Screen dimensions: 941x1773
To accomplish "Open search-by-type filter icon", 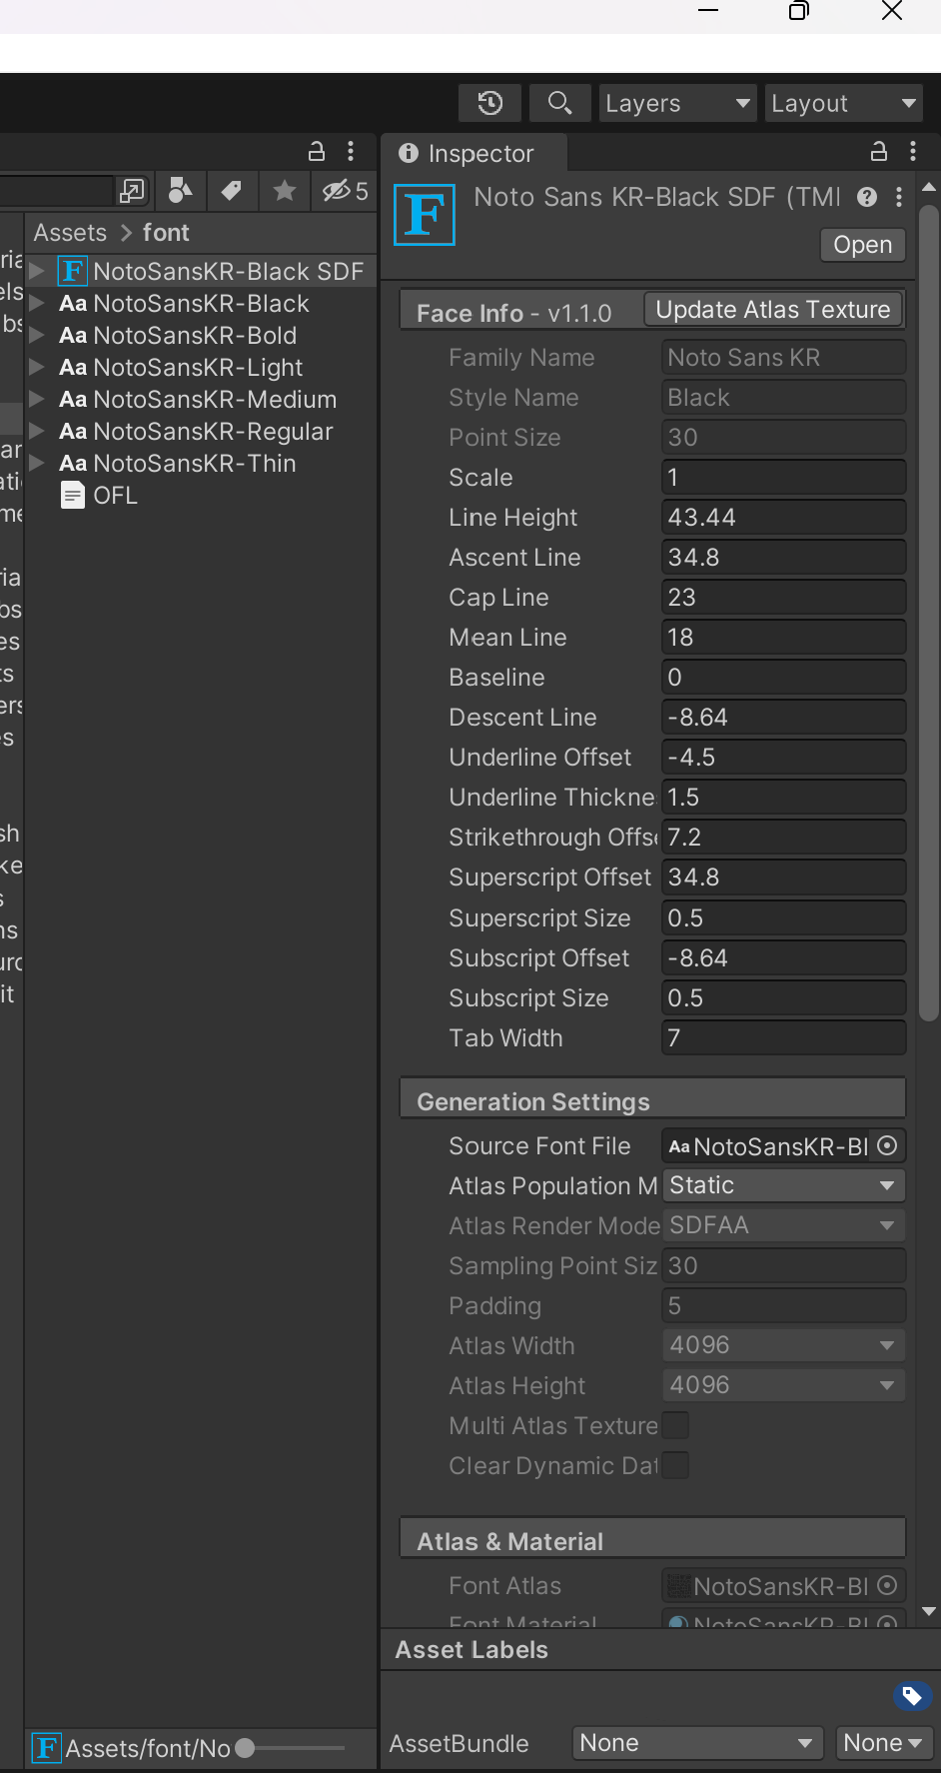I will (x=181, y=190).
